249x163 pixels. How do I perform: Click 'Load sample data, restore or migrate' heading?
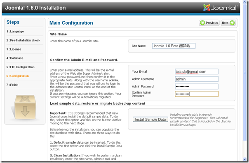tap(98, 103)
